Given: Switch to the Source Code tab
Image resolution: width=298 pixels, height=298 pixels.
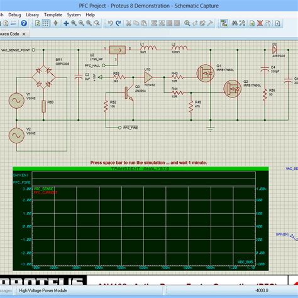Looking at the screenshot, I should click(9, 34).
